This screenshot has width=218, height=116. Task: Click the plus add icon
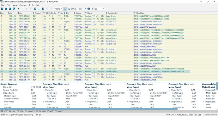click(93, 9)
